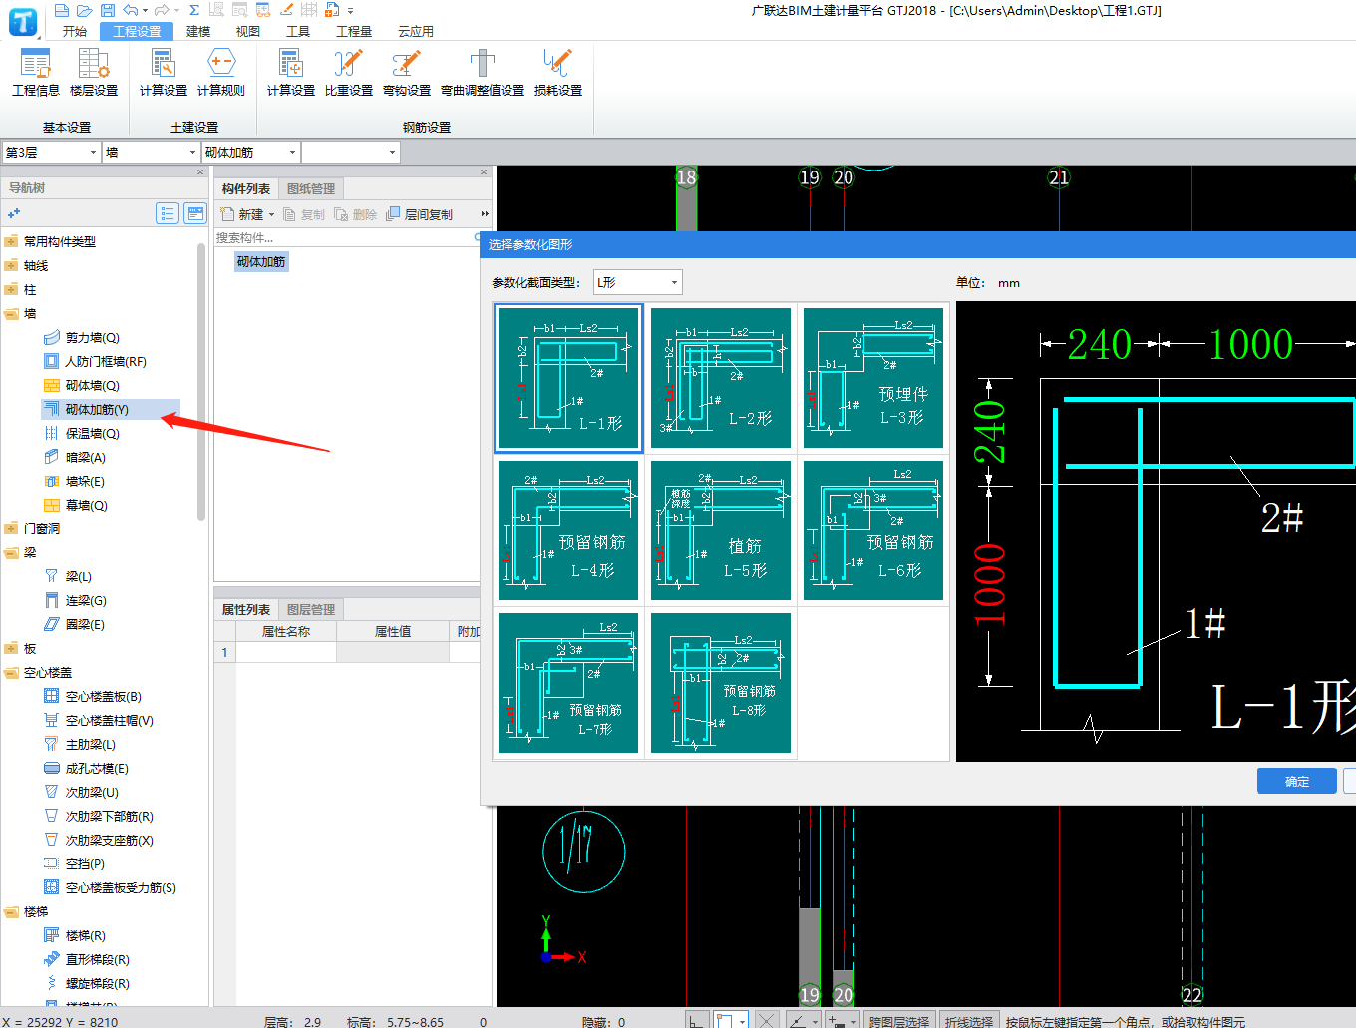The image size is (1356, 1028).
Task: Click the 搜索构件 search field
Action: (347, 237)
